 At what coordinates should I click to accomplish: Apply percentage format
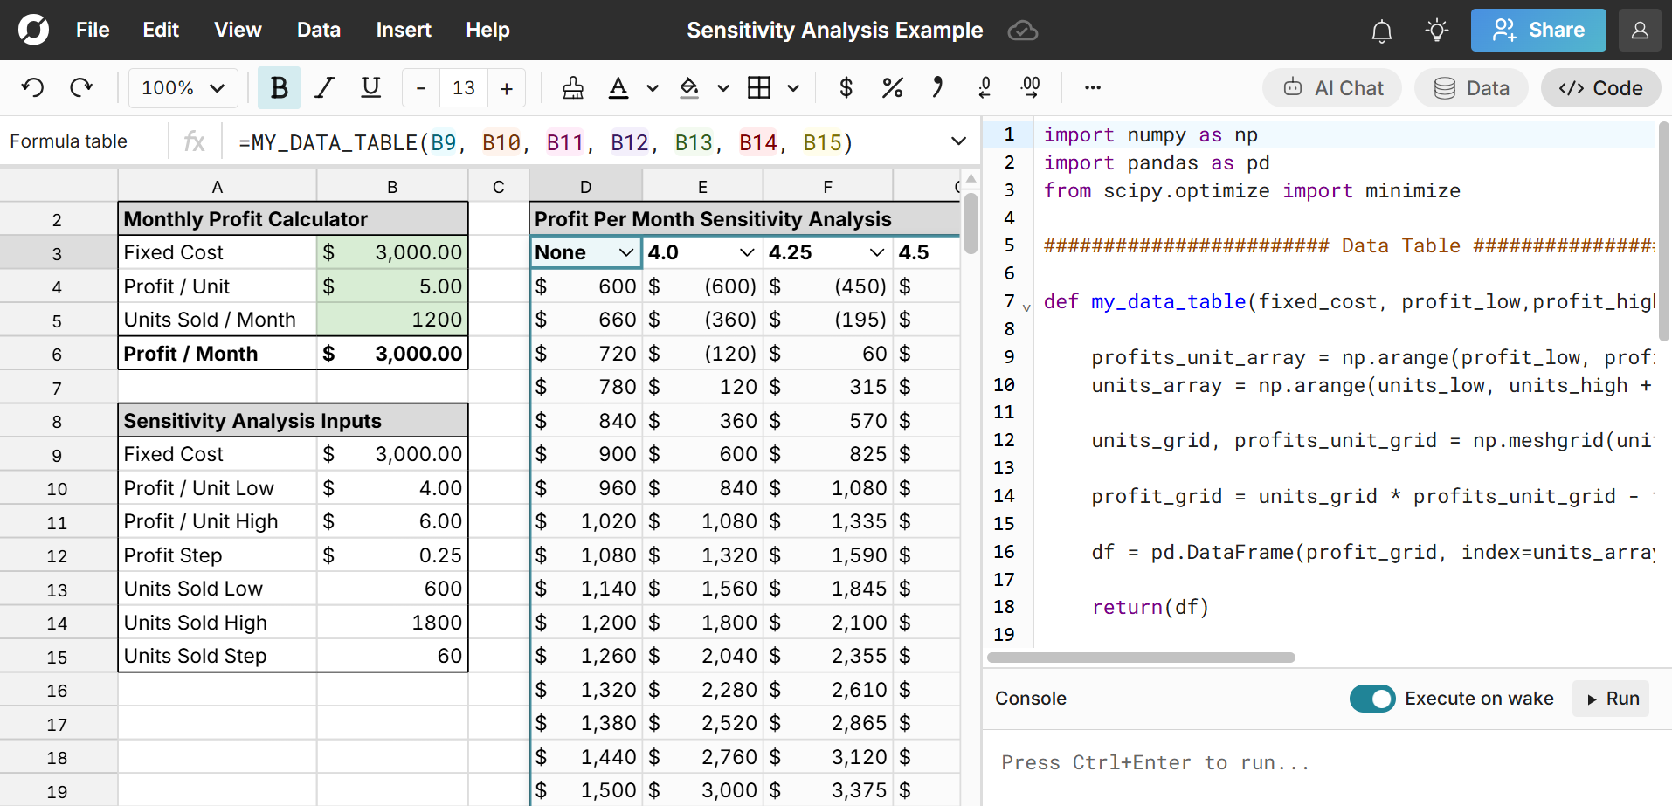(x=892, y=87)
